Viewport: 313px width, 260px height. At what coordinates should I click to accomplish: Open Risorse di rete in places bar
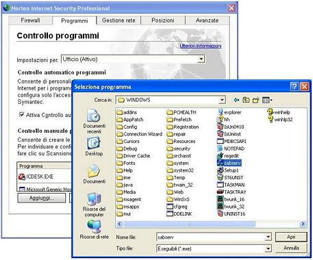[x=94, y=229]
